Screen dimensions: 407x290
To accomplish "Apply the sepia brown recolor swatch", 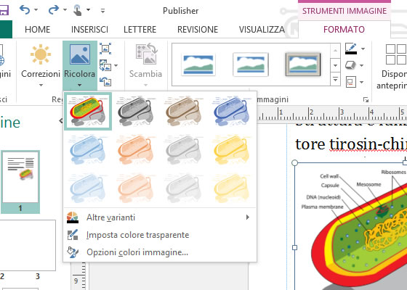I will tap(184, 112).
